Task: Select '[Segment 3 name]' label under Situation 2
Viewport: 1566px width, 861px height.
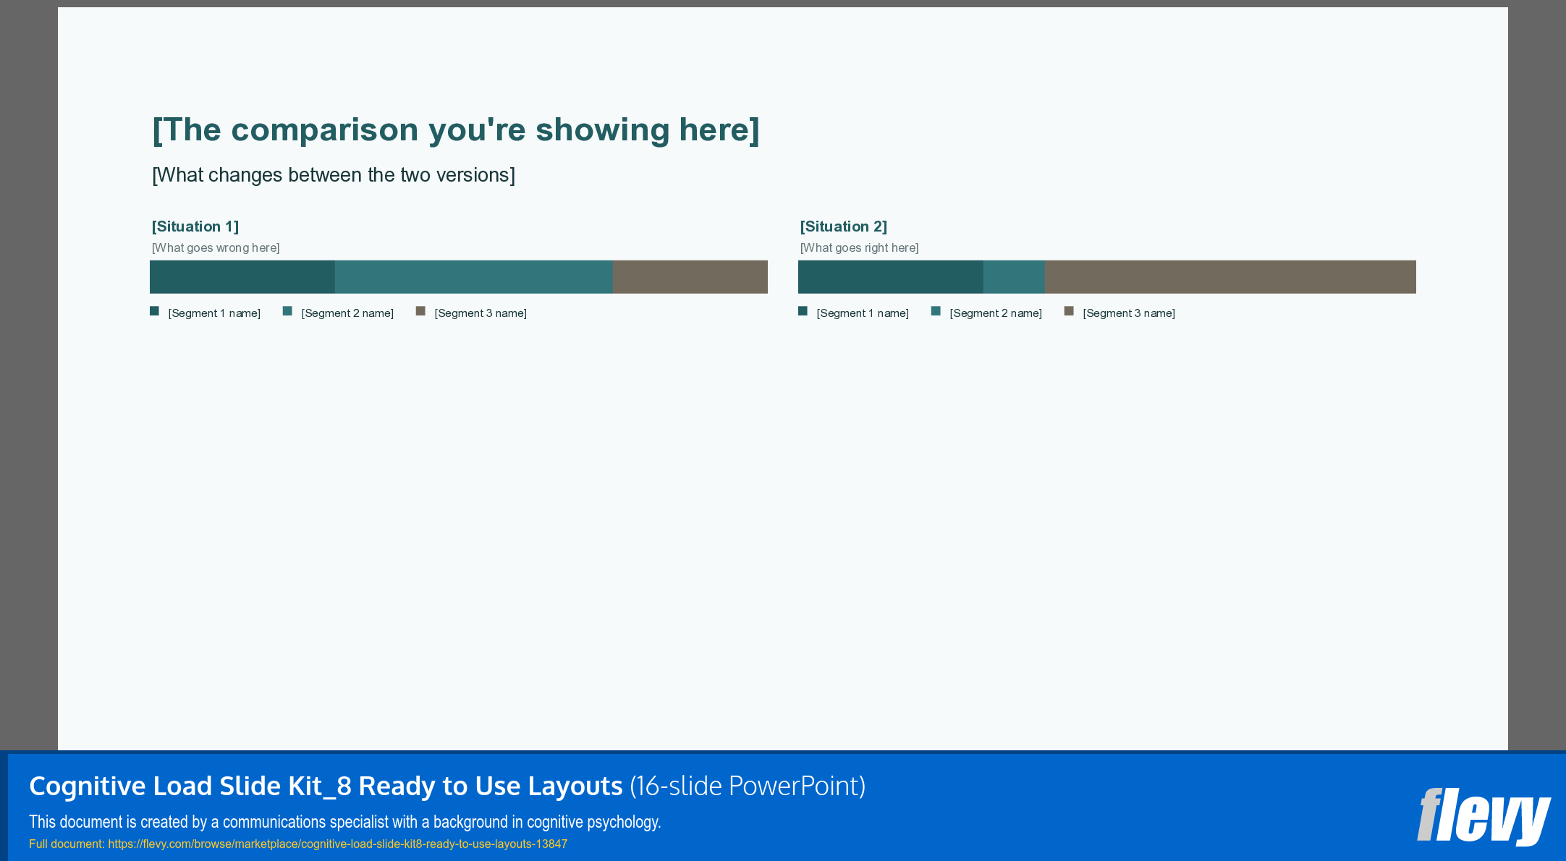Action: click(1129, 313)
